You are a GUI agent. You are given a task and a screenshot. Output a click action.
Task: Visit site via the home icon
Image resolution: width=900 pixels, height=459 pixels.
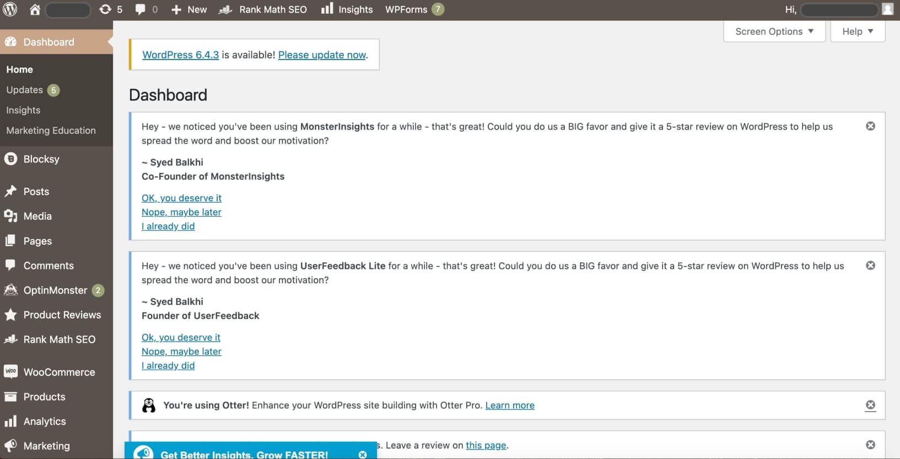coord(35,9)
